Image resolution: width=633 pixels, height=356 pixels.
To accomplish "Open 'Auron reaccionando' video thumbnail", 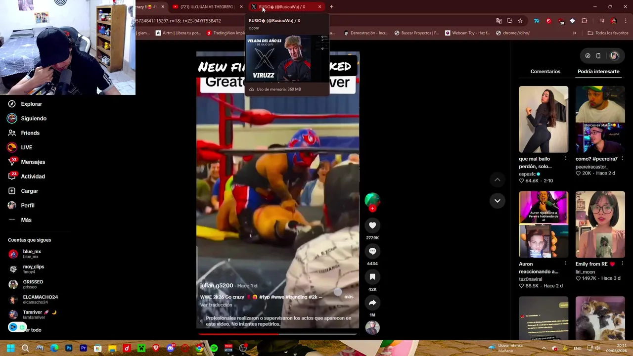I will tap(543, 224).
